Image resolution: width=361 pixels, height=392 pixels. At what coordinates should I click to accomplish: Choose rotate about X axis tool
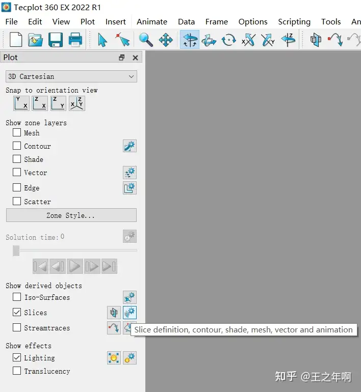pyautogui.click(x=248, y=40)
